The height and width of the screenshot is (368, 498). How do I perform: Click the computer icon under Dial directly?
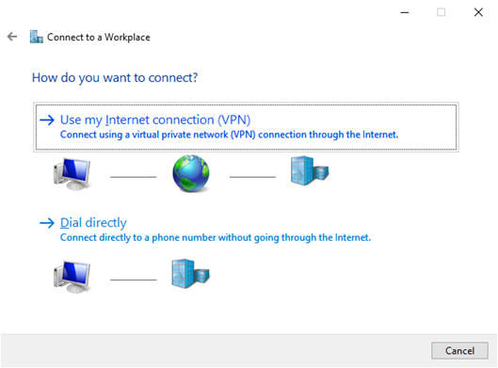tap(72, 277)
